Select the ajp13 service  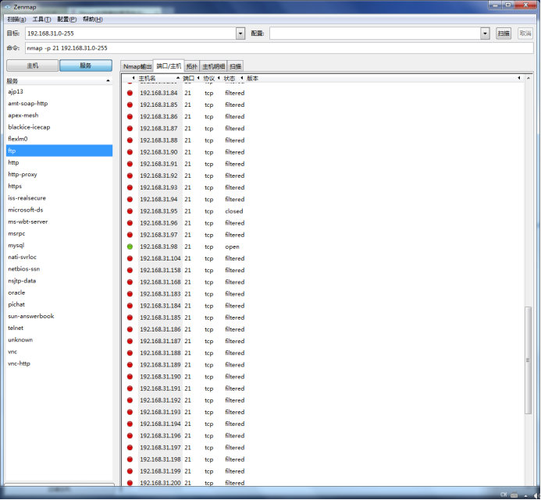click(x=59, y=92)
